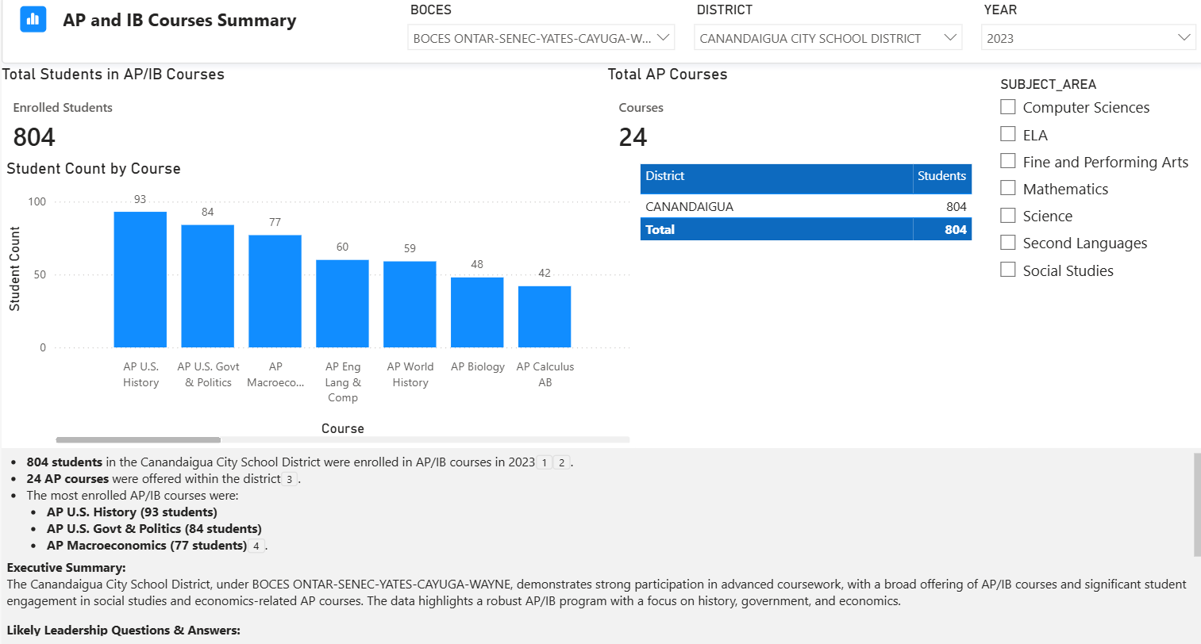The width and height of the screenshot is (1201, 644).
Task: Toggle Fine and Performing Arts filter
Action: pyautogui.click(x=1008, y=161)
